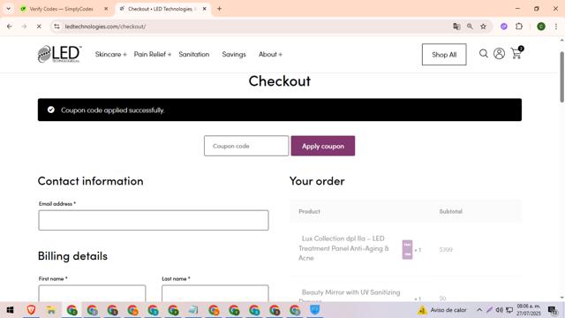Click the purple extension icon in toolbar
Screen dimensions: 565x318
coord(504,26)
